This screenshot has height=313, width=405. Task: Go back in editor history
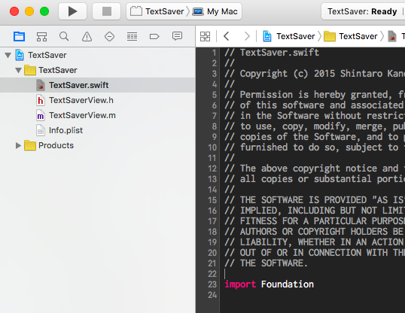click(x=227, y=36)
